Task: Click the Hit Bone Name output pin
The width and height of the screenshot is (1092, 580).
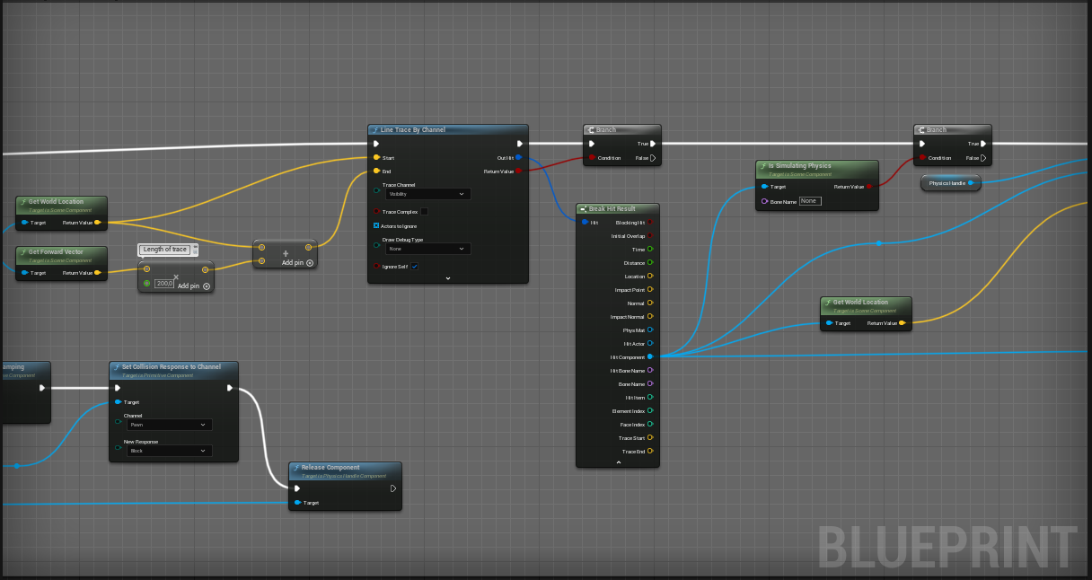Action: (x=650, y=370)
